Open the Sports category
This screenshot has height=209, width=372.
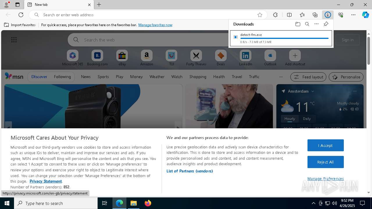(x=103, y=77)
